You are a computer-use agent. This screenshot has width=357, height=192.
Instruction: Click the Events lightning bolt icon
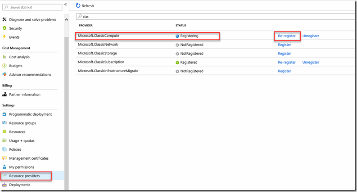(x=5, y=37)
